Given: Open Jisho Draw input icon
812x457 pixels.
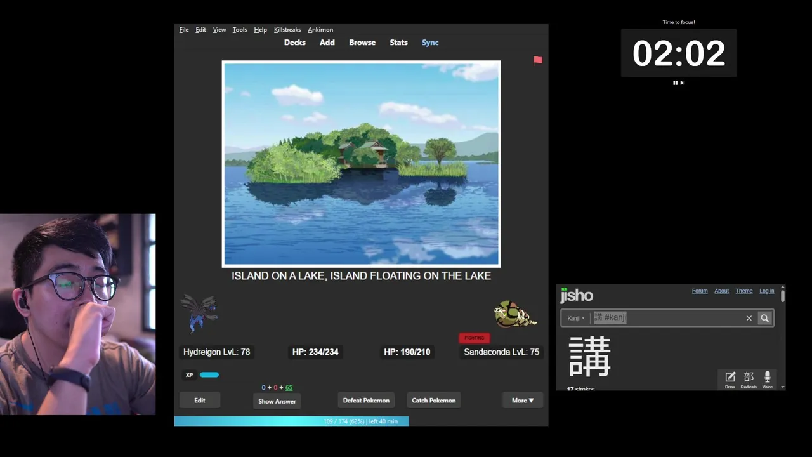Looking at the screenshot, I should (x=730, y=380).
